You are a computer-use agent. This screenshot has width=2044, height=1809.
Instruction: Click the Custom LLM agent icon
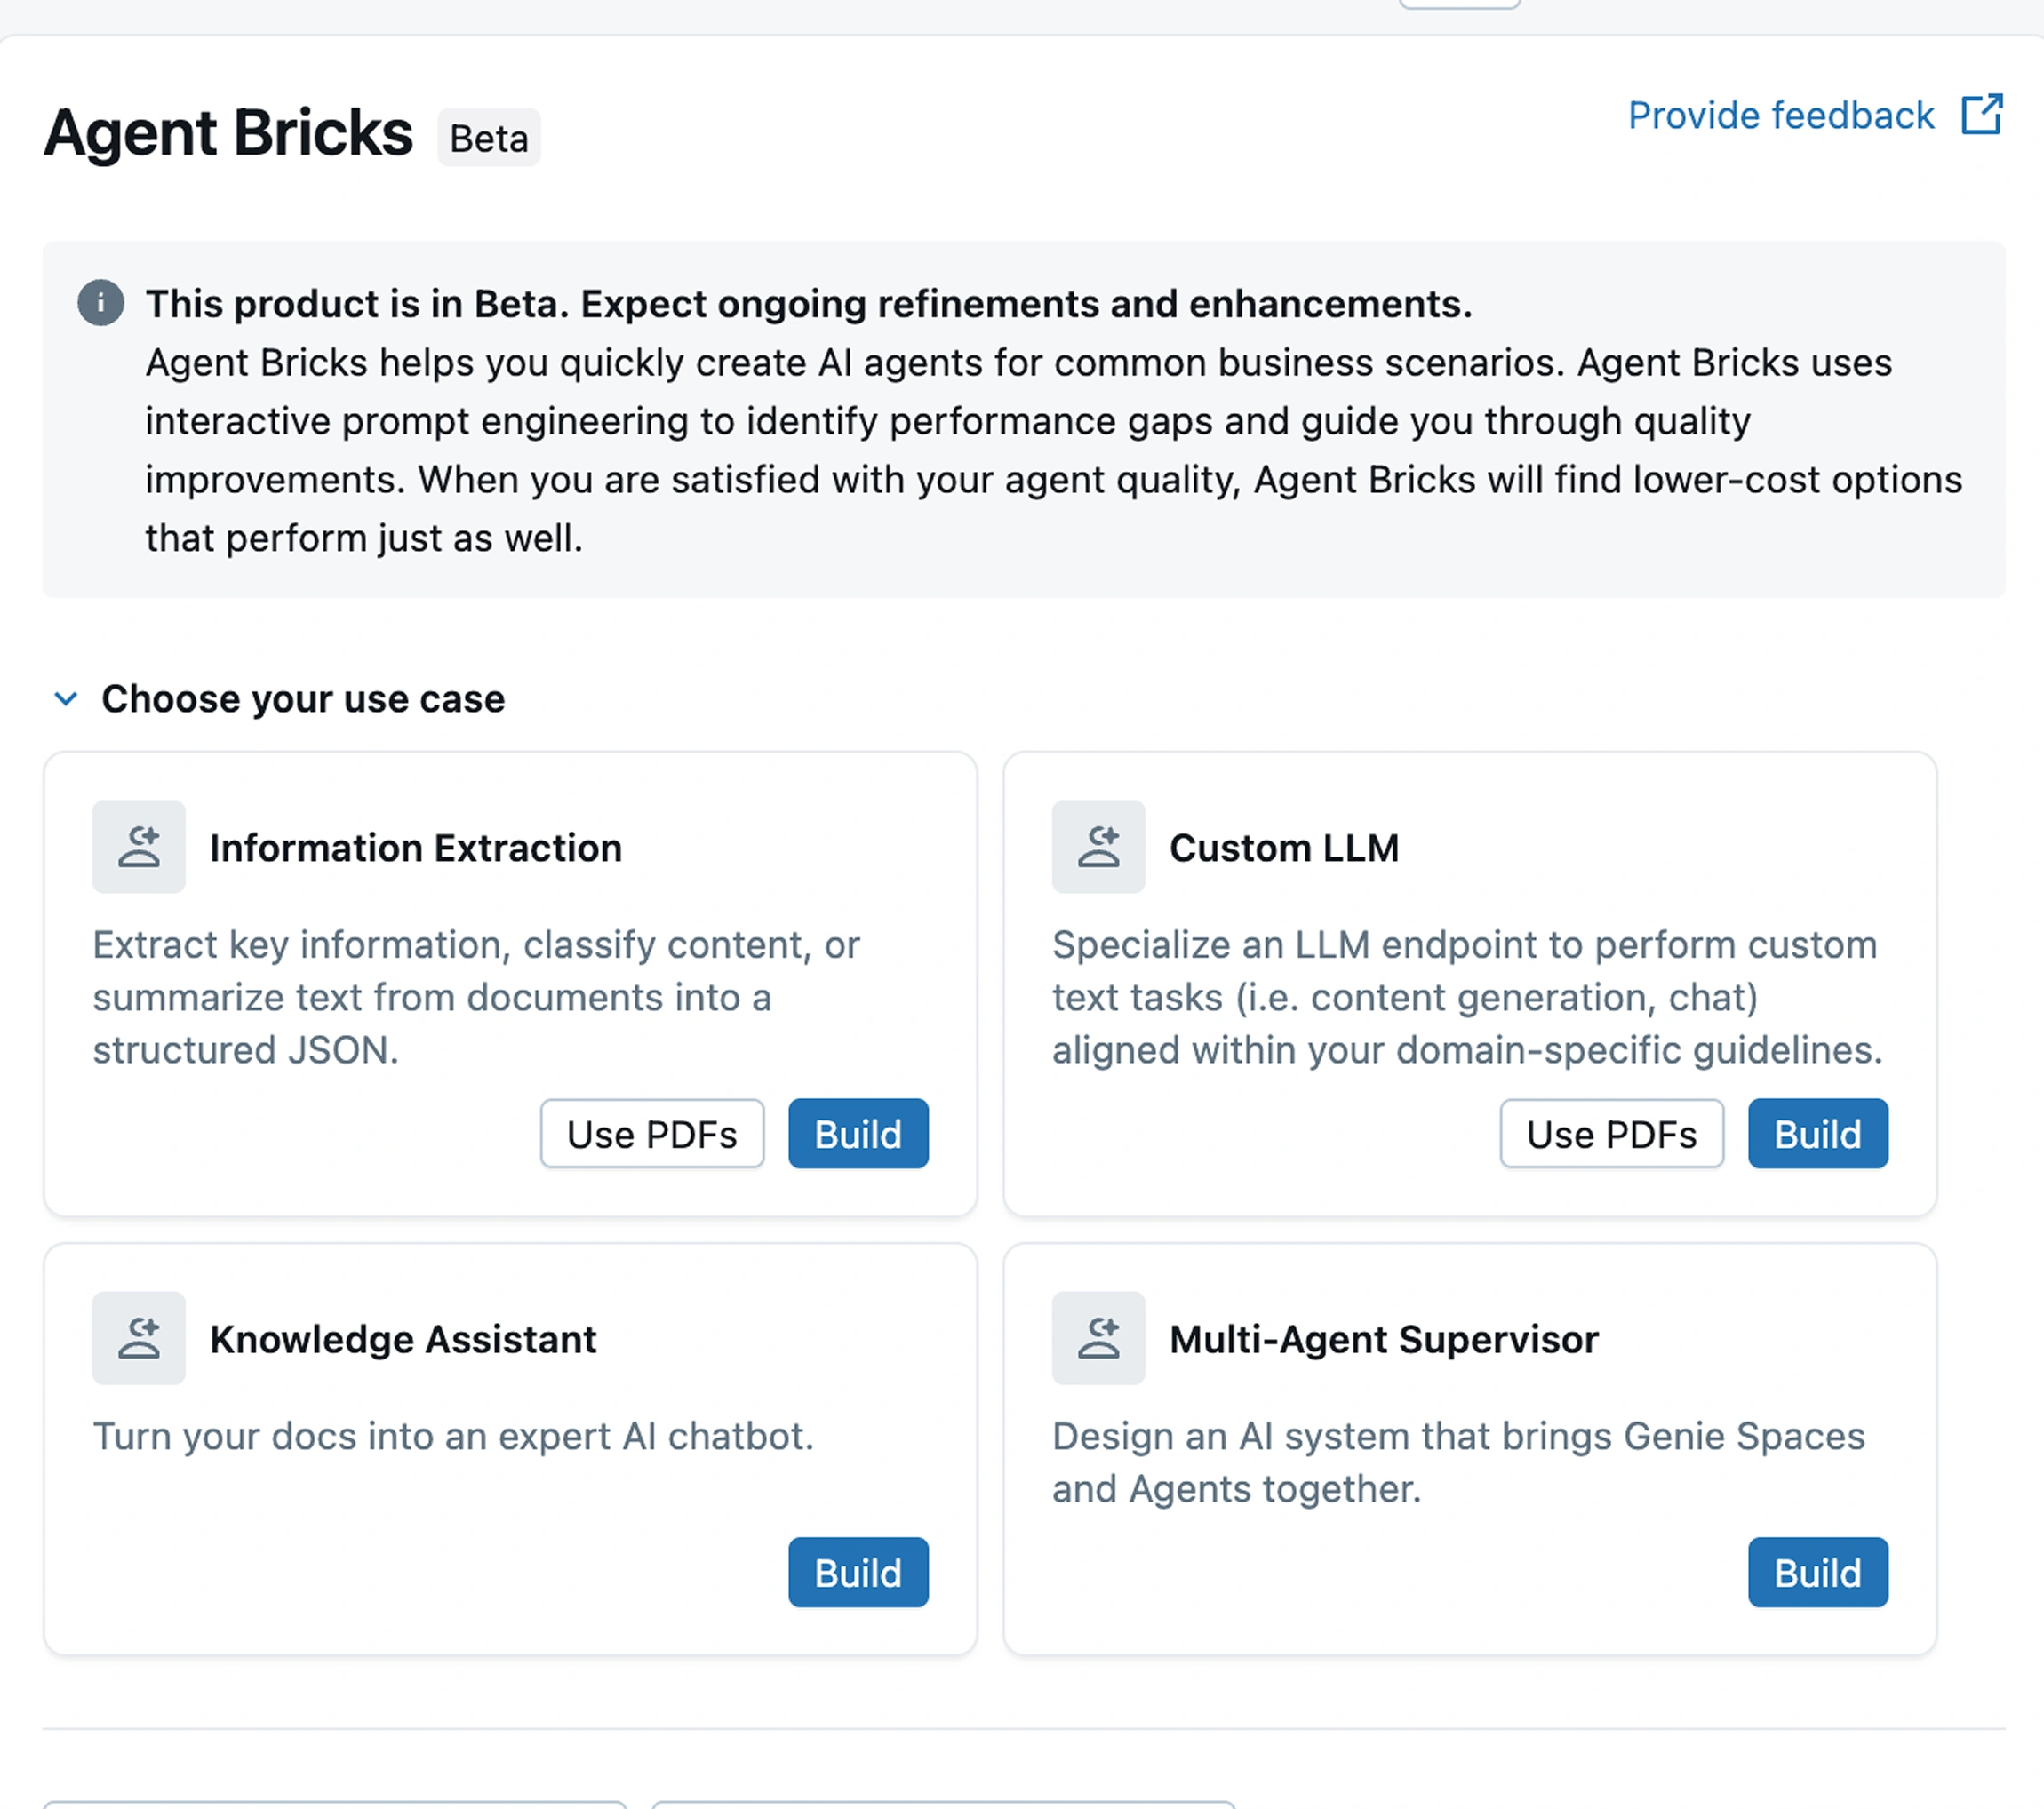click(x=1098, y=847)
